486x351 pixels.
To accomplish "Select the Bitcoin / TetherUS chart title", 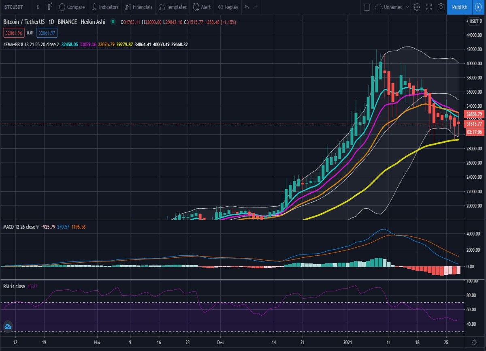I will point(23,22).
